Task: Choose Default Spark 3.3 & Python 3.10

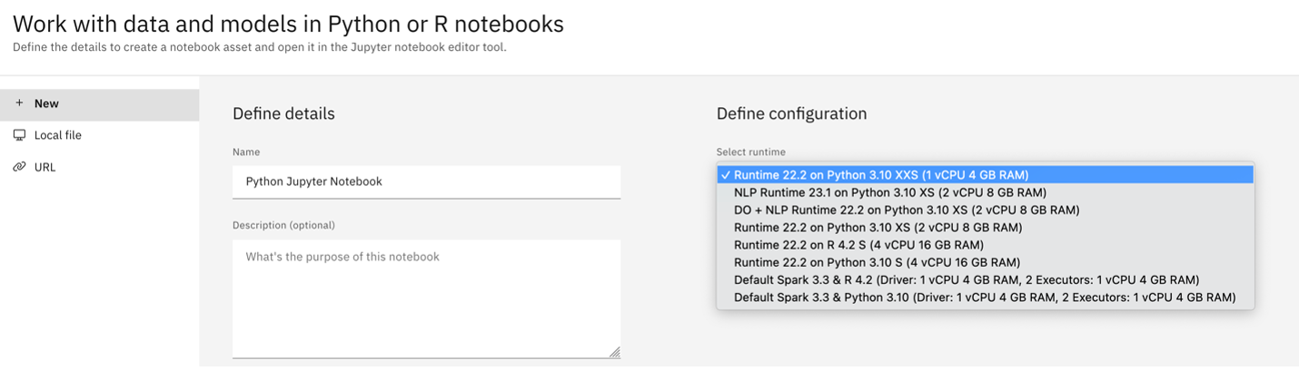Action: (x=984, y=298)
